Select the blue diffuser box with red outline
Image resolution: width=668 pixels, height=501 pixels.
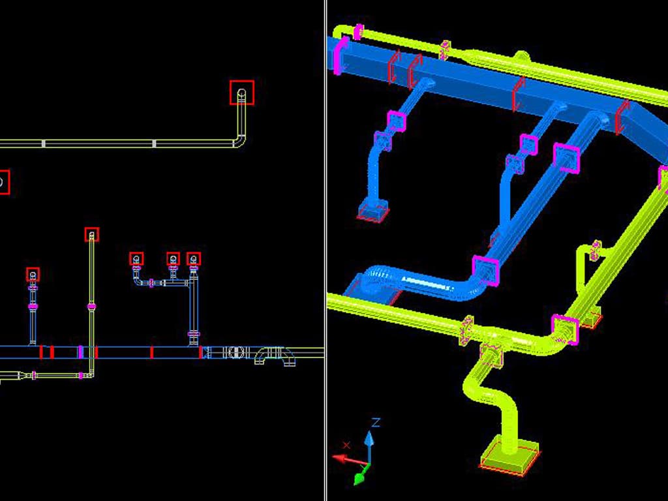click(x=373, y=211)
